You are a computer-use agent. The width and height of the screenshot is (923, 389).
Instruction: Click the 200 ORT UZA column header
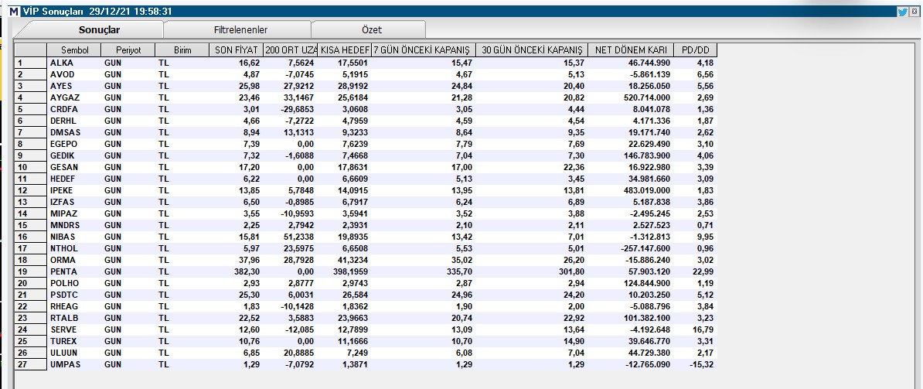pos(291,50)
